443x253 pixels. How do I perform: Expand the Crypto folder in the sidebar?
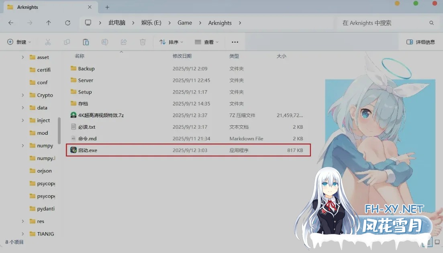(x=23, y=95)
